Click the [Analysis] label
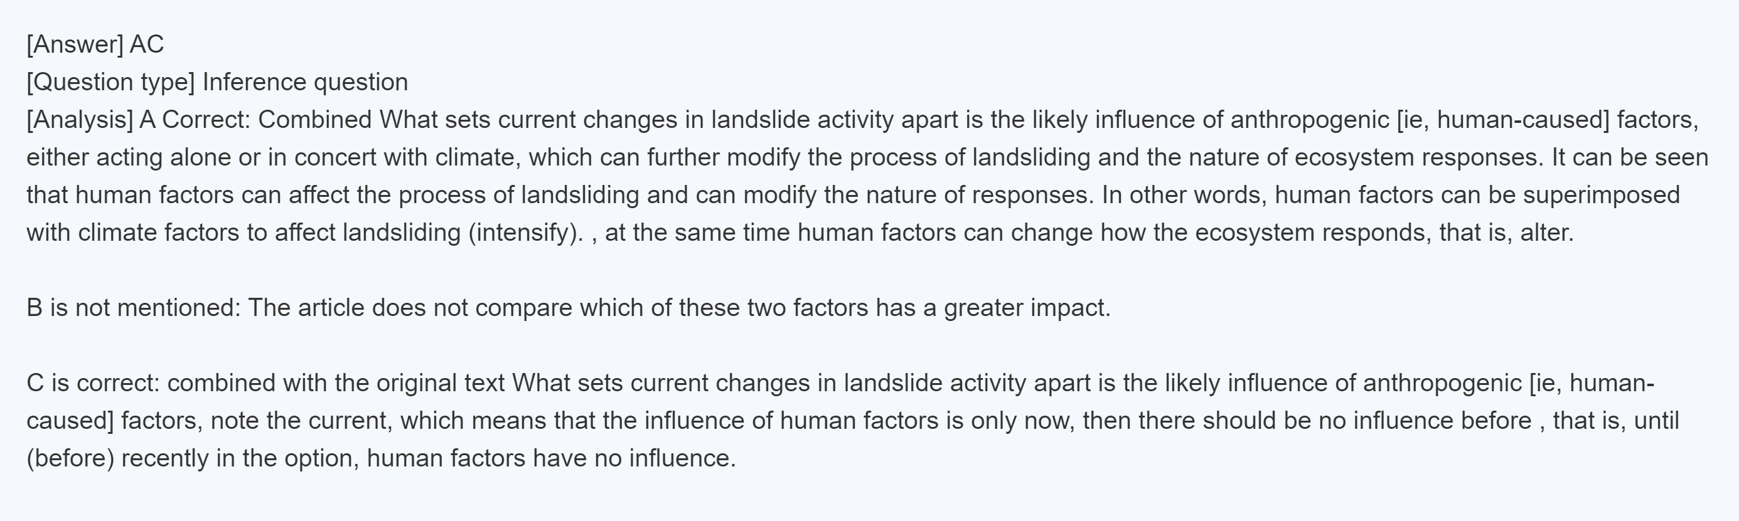The width and height of the screenshot is (1739, 521). click(80, 120)
